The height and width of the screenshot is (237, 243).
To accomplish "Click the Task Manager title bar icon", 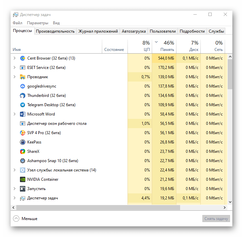I will 16,15.
